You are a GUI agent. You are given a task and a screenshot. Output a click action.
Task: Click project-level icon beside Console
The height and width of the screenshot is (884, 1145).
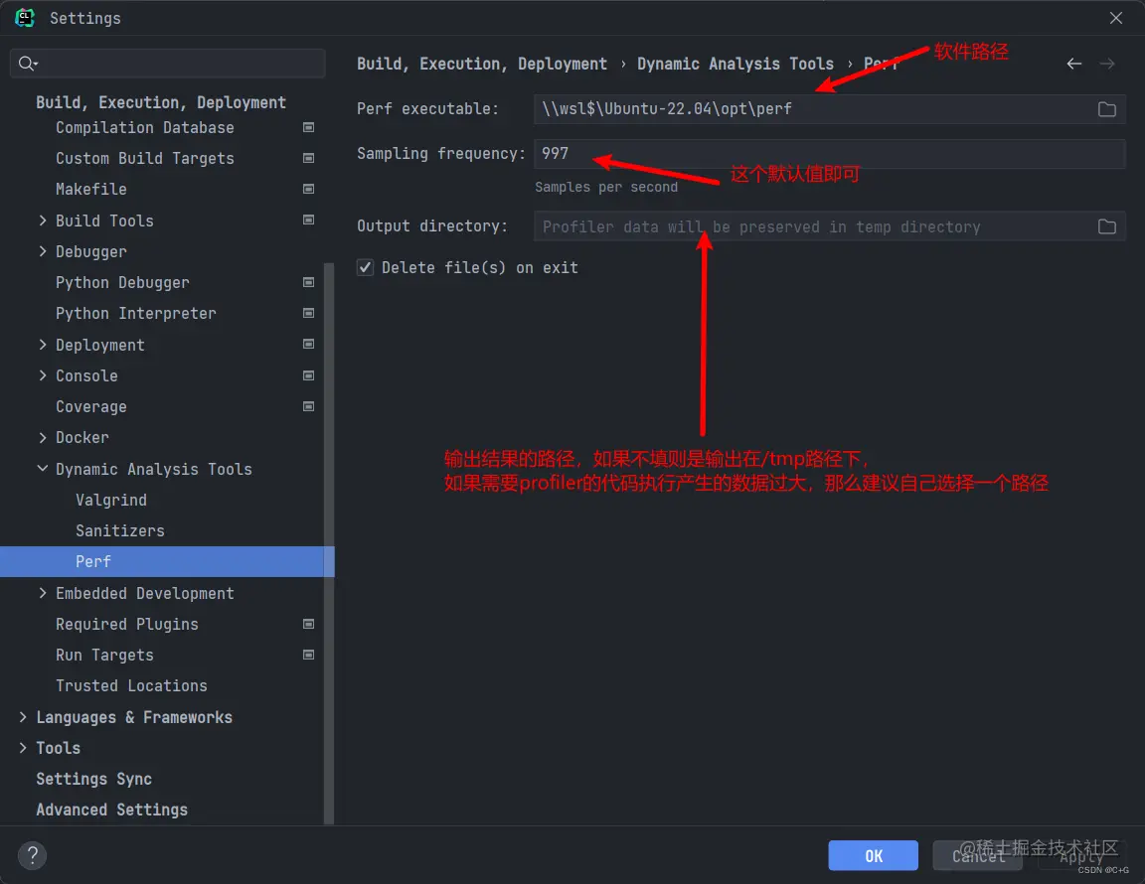click(309, 375)
